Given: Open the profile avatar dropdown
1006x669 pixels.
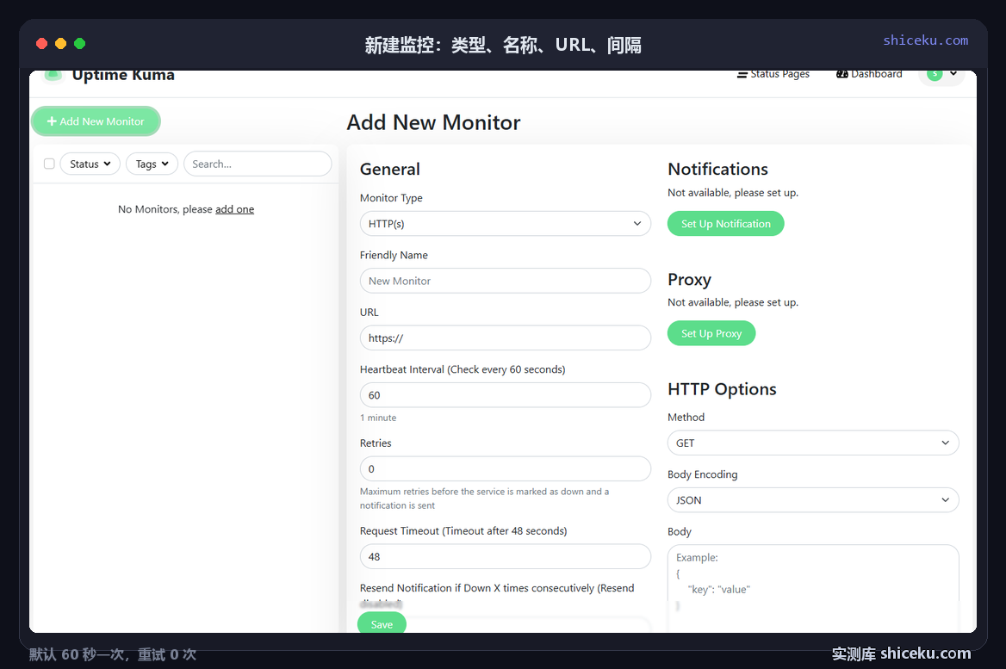Looking at the screenshot, I should 941,75.
